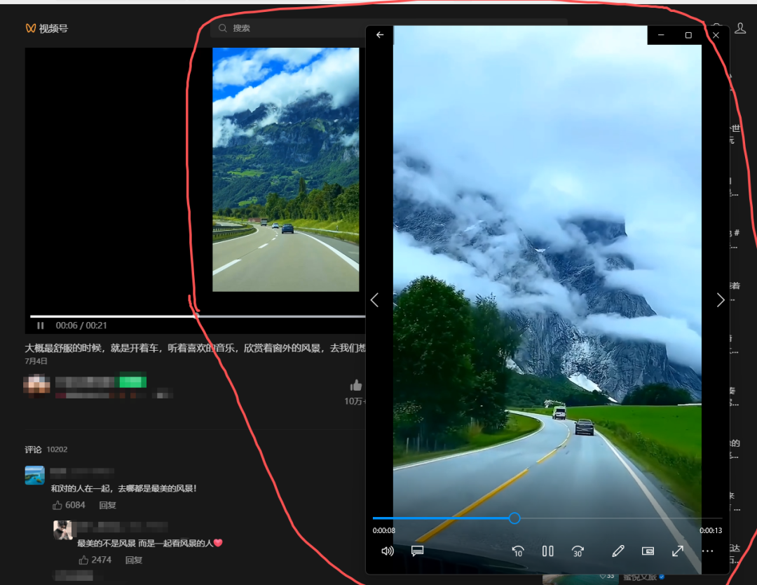Open the three-dot more options menu
757x585 pixels.
click(707, 551)
